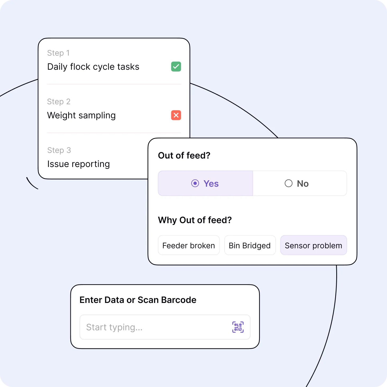Click the Enter Data or Scan Barcode heading
This screenshot has height=387, width=387.
click(138, 300)
